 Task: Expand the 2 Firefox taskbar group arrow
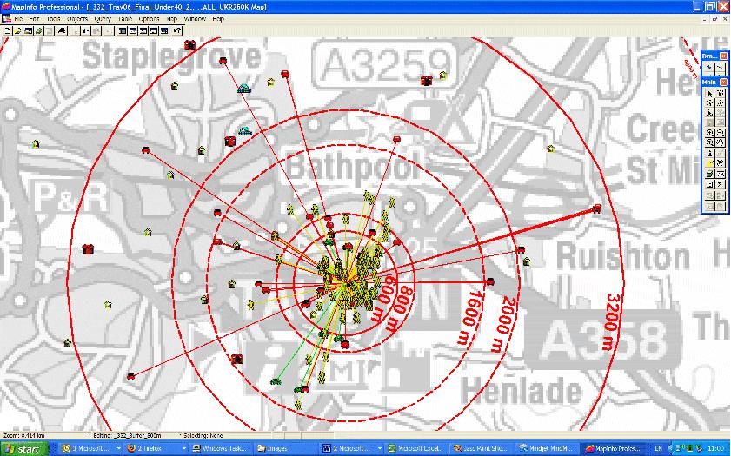click(x=183, y=448)
